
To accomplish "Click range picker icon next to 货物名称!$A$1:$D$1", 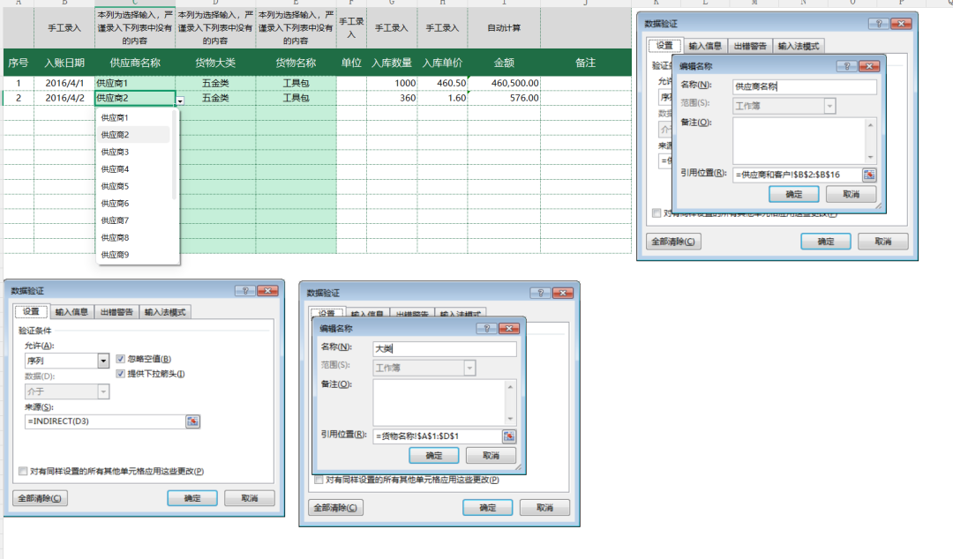I will pos(508,436).
